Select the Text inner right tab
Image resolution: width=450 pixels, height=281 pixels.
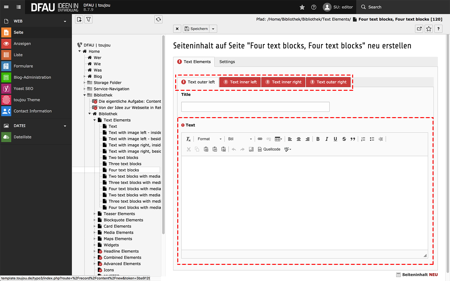283,82
